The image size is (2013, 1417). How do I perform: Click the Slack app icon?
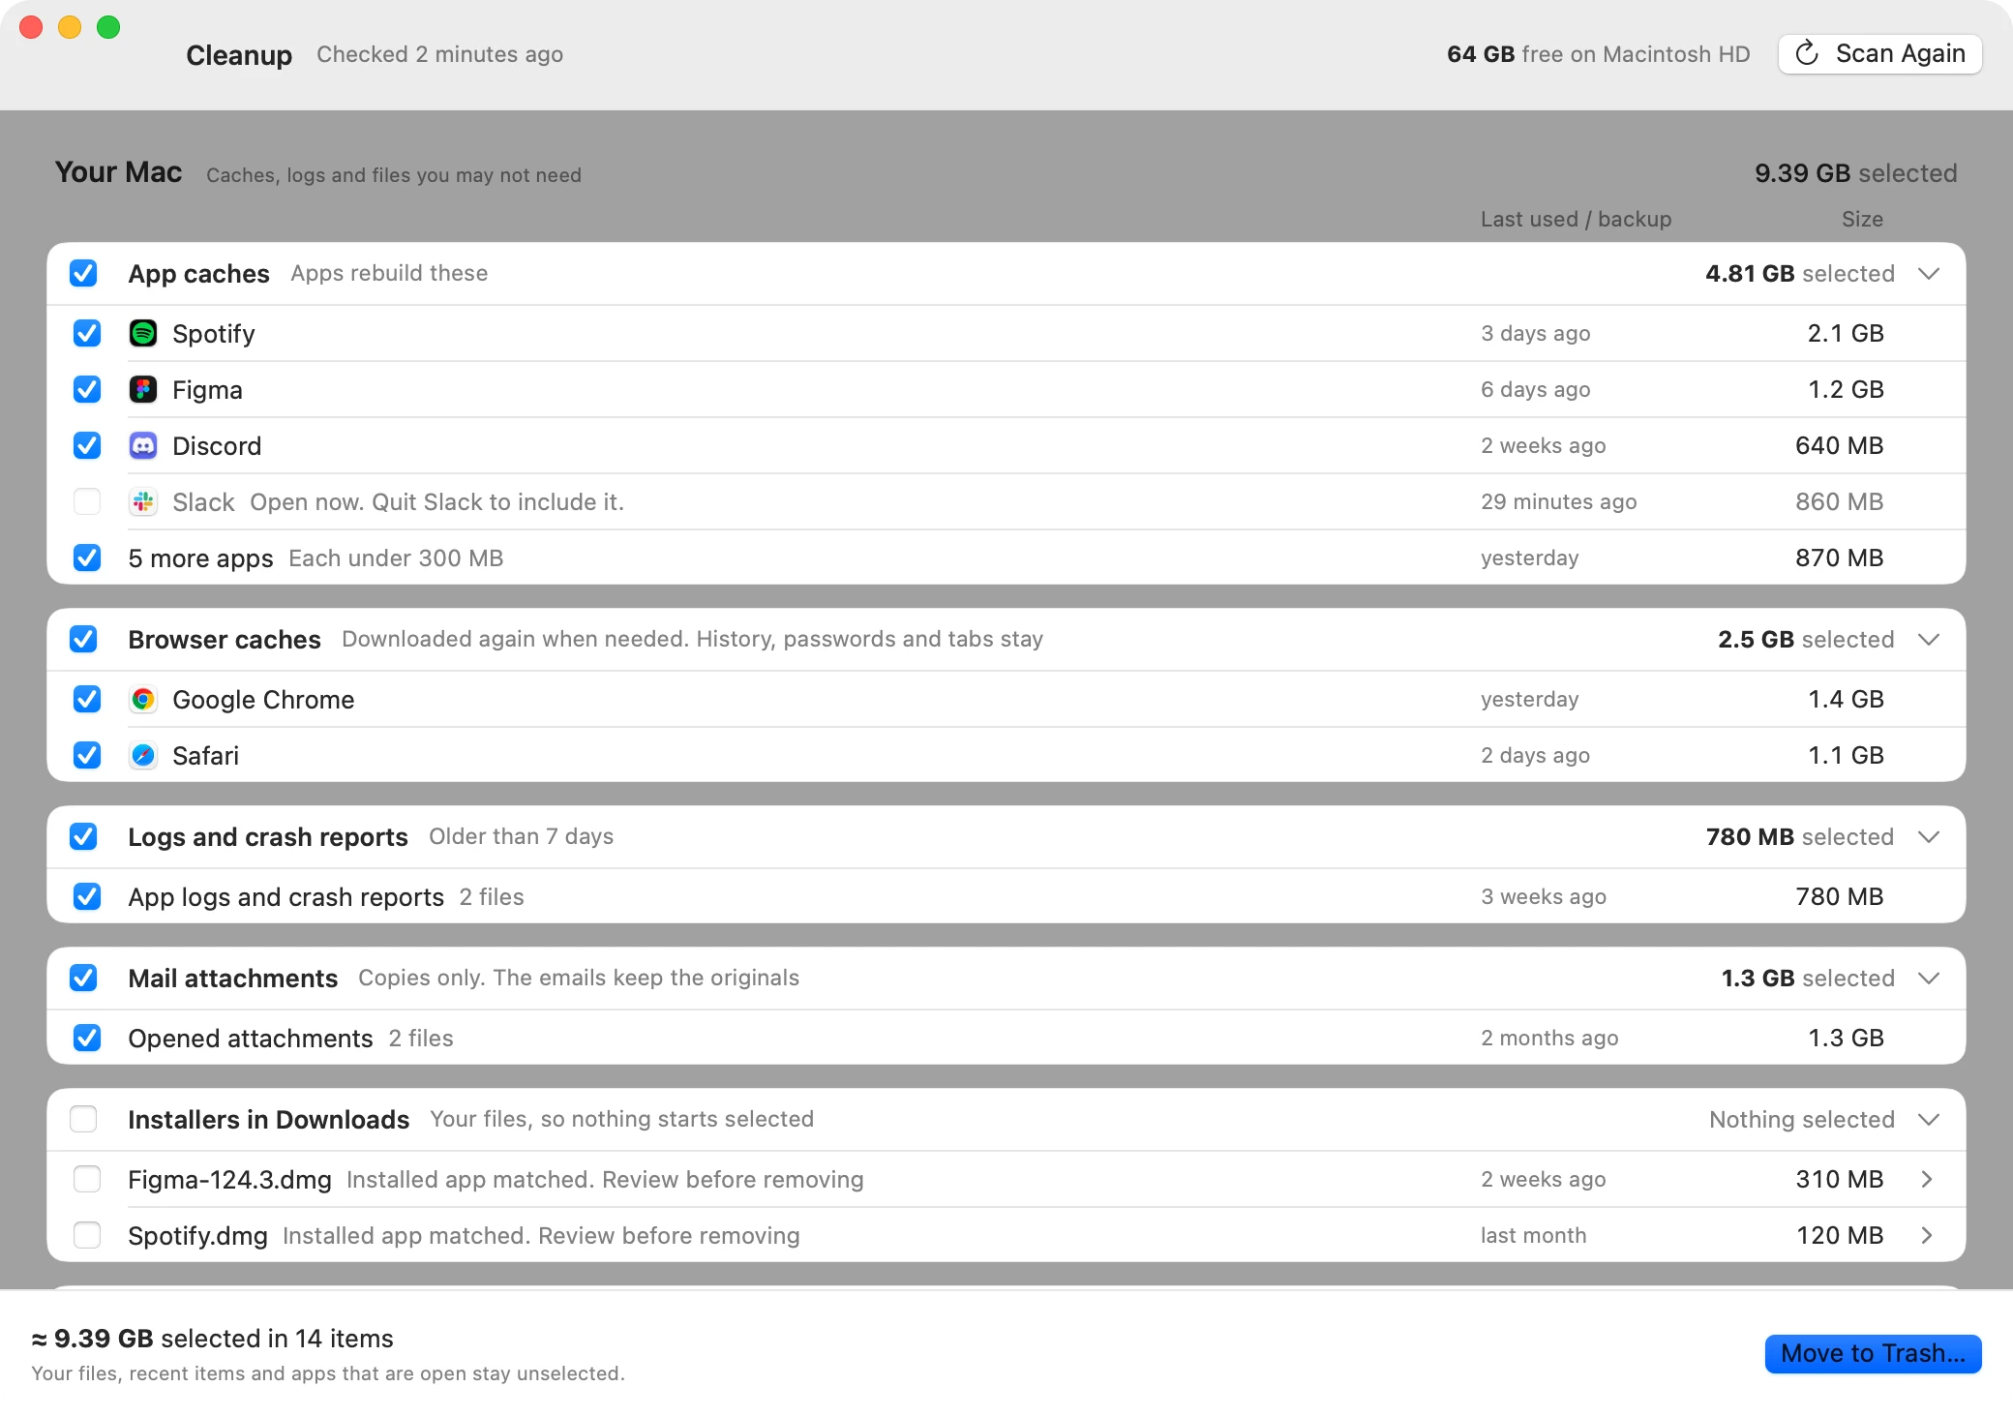(x=143, y=502)
